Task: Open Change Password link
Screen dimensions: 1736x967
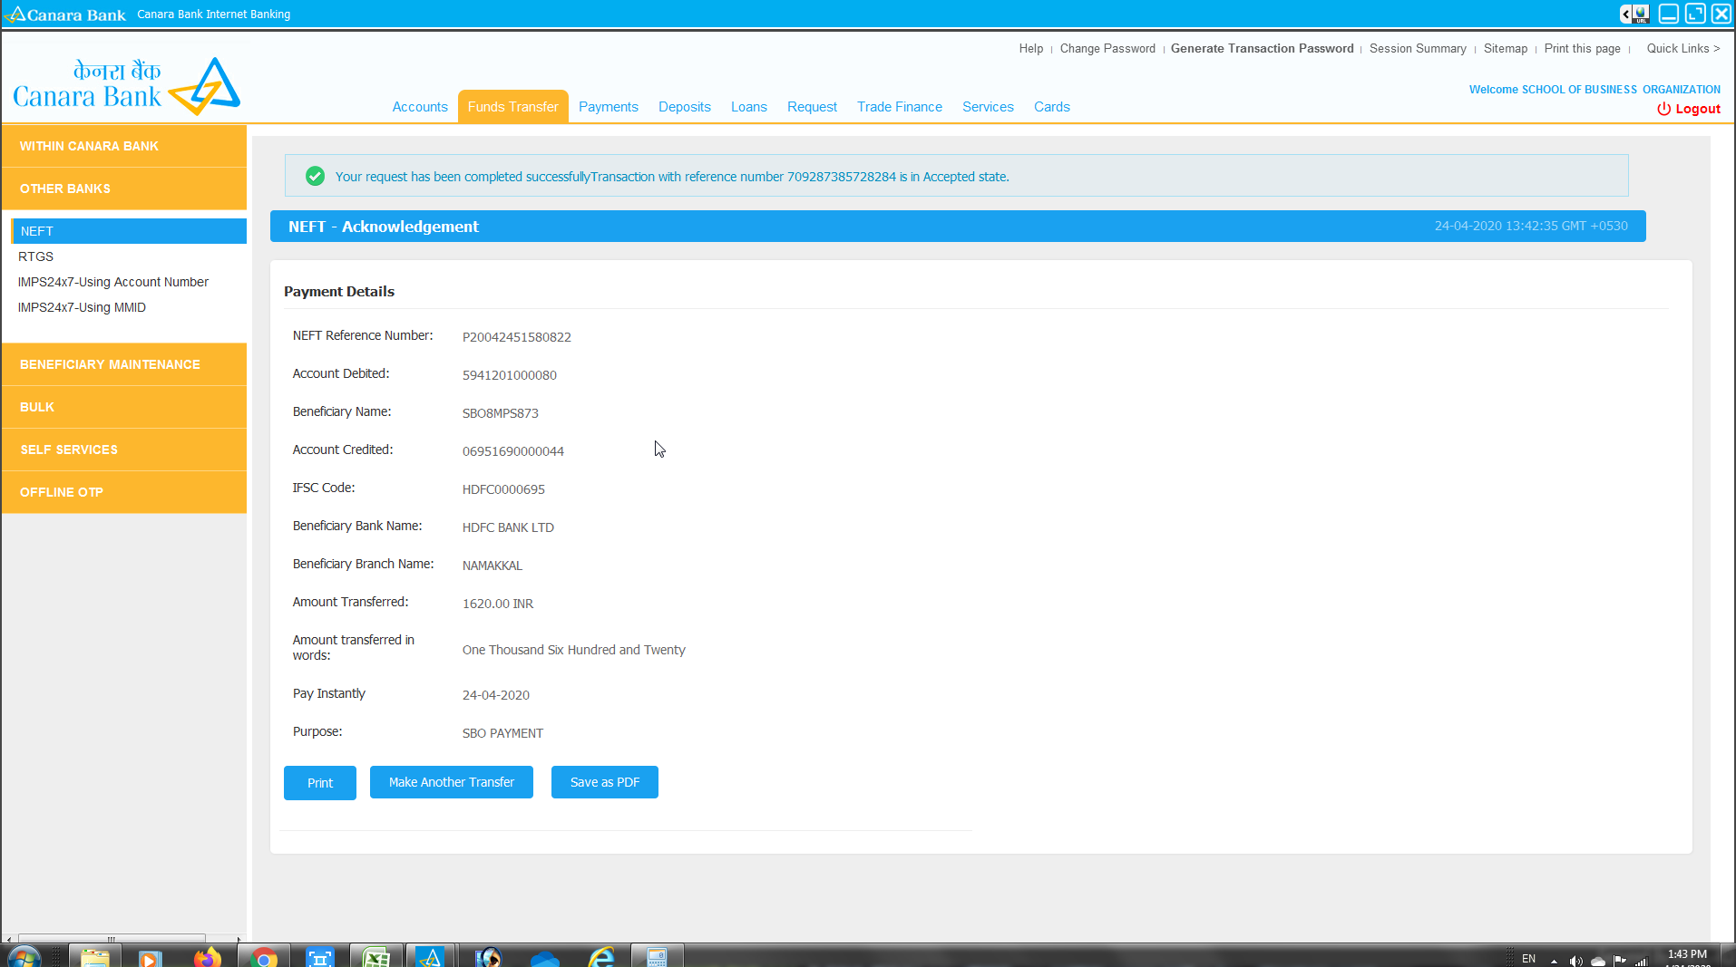Action: coord(1107,48)
